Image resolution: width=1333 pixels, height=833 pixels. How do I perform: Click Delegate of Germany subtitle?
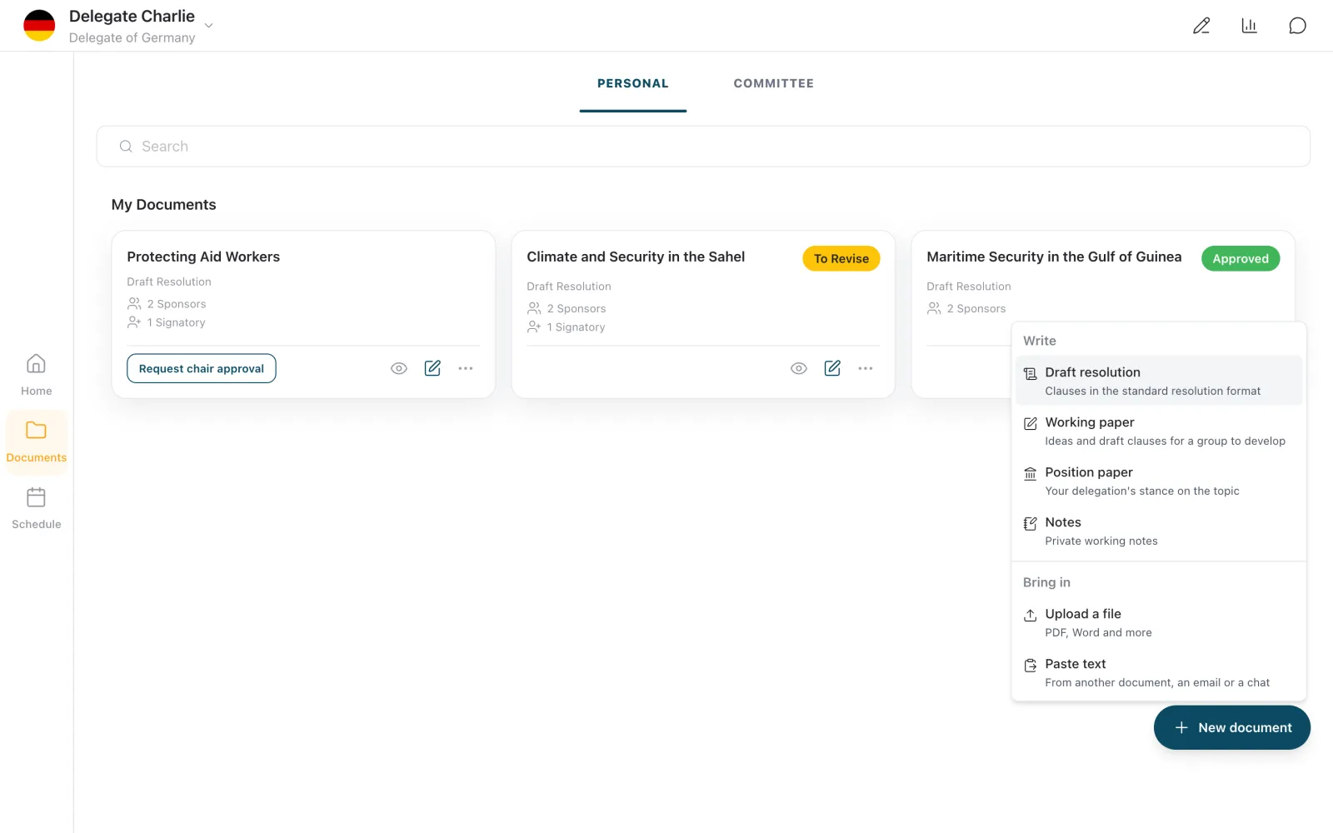(132, 37)
